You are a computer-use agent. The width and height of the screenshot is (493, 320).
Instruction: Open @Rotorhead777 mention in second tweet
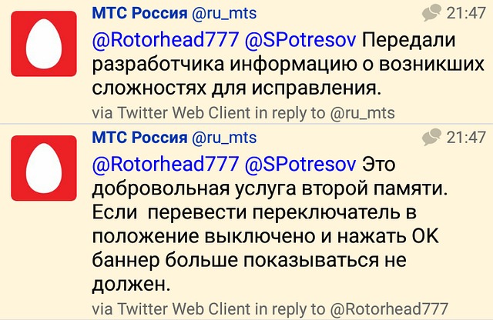(x=166, y=165)
